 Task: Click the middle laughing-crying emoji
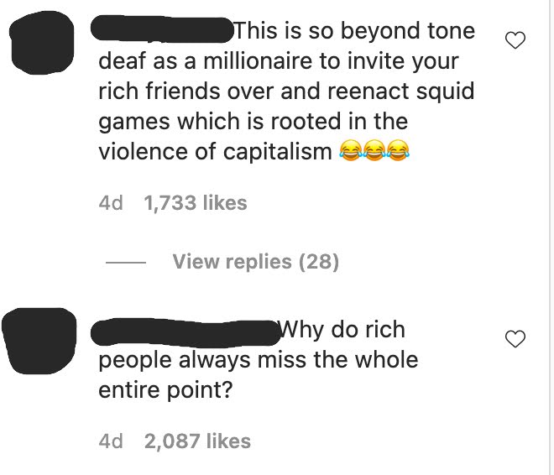tap(374, 151)
